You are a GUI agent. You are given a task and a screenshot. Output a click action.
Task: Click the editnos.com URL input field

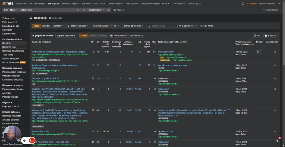click(48, 10)
